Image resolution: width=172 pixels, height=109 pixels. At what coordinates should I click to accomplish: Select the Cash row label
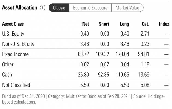tap(7, 75)
